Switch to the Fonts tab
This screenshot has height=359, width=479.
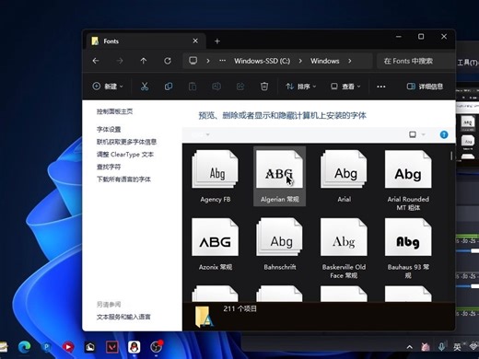[145, 41]
